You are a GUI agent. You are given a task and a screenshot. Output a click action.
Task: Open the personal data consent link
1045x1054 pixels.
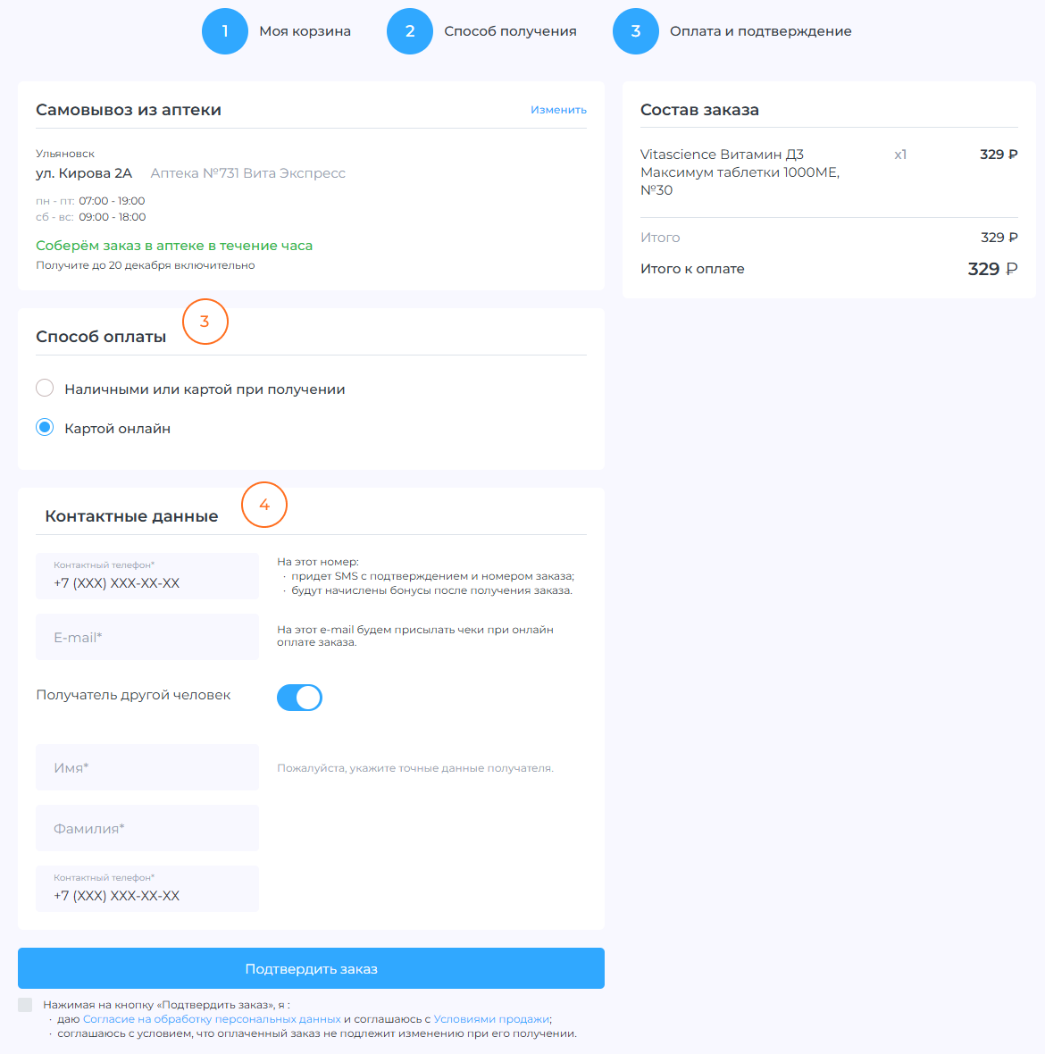point(212,1019)
